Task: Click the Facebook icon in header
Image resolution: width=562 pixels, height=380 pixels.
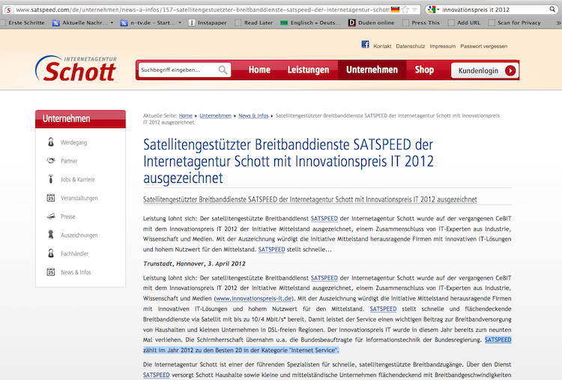Action: [365, 44]
